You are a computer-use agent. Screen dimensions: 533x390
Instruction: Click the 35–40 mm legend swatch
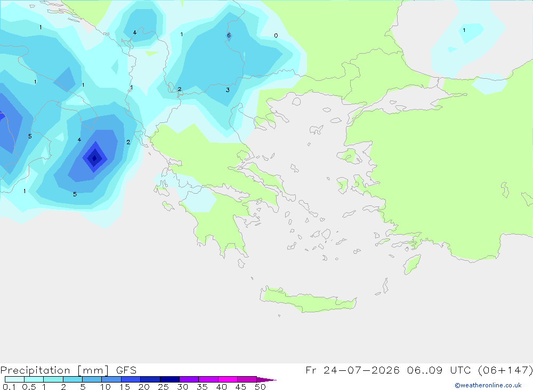click(x=208, y=379)
